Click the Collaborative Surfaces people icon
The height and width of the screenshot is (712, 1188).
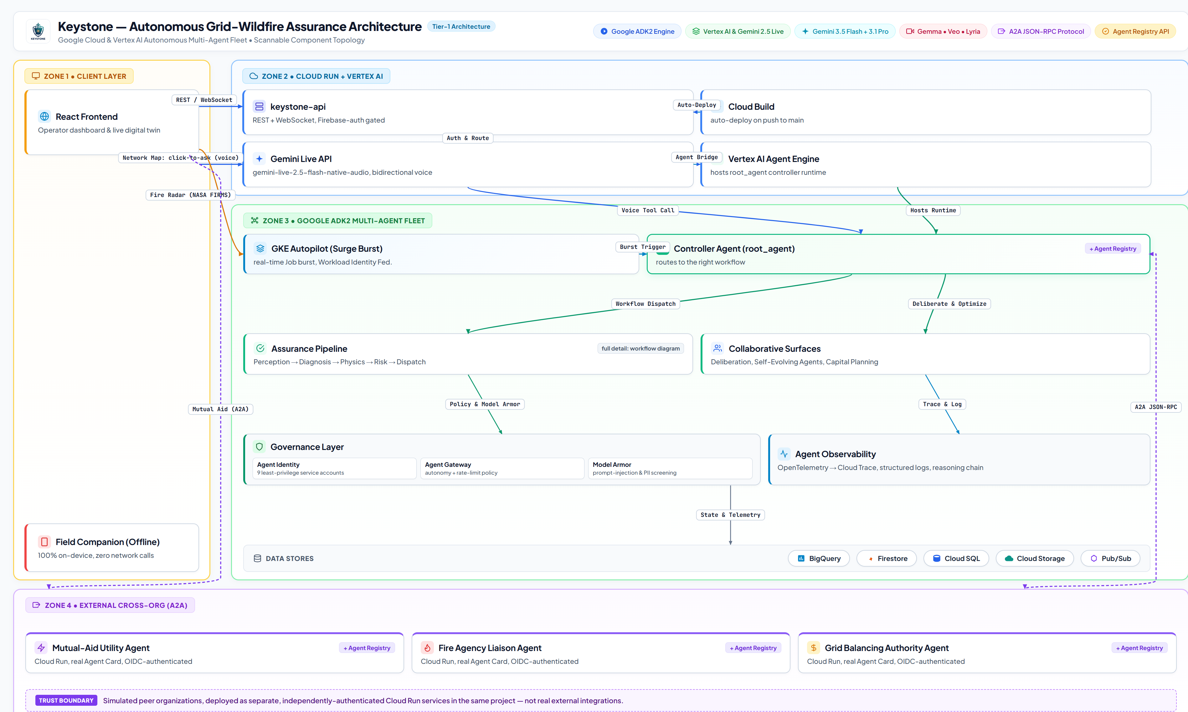[717, 348]
